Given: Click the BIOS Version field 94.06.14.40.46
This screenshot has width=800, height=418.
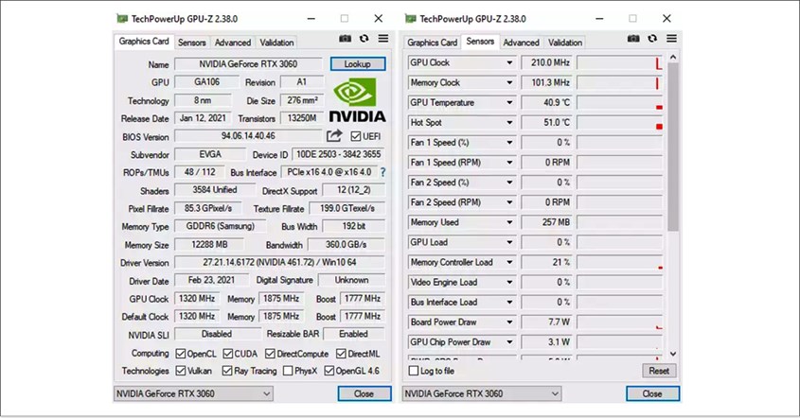Looking at the screenshot, I should click(x=248, y=136).
